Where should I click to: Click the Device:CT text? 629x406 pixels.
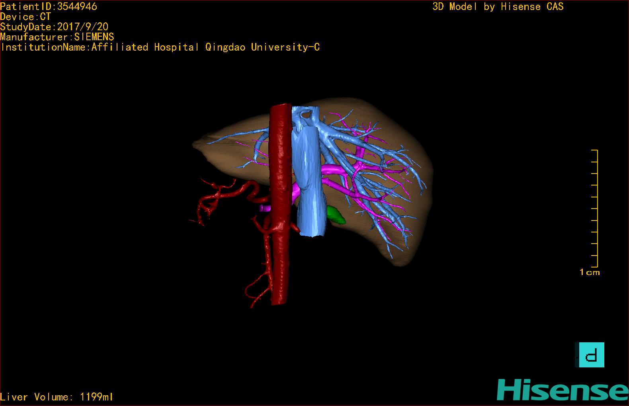pyautogui.click(x=25, y=17)
